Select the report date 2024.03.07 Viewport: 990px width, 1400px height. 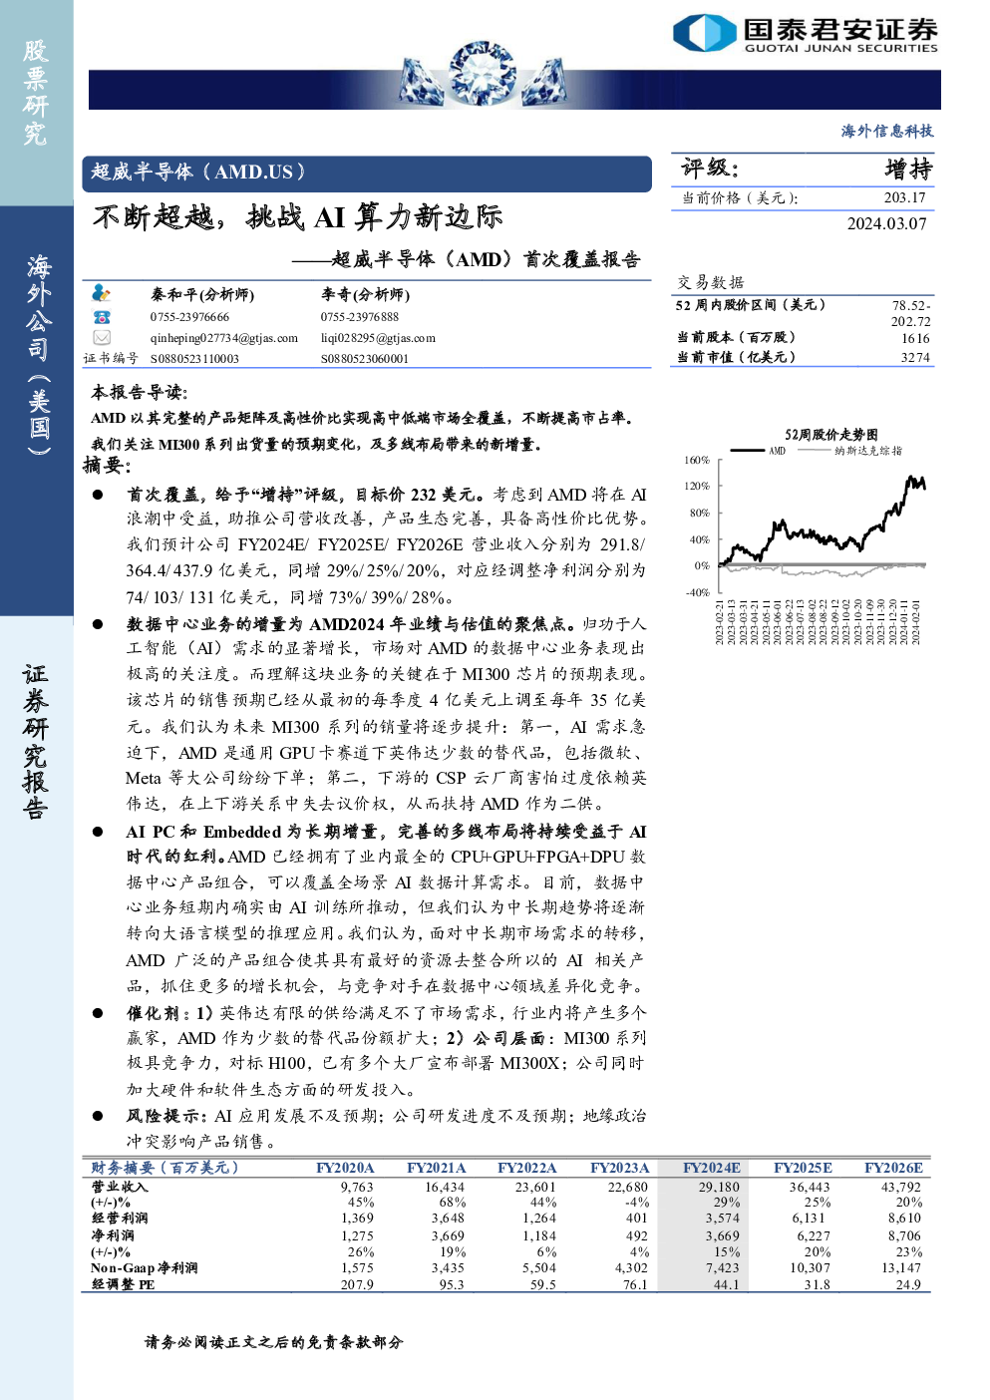887,223
